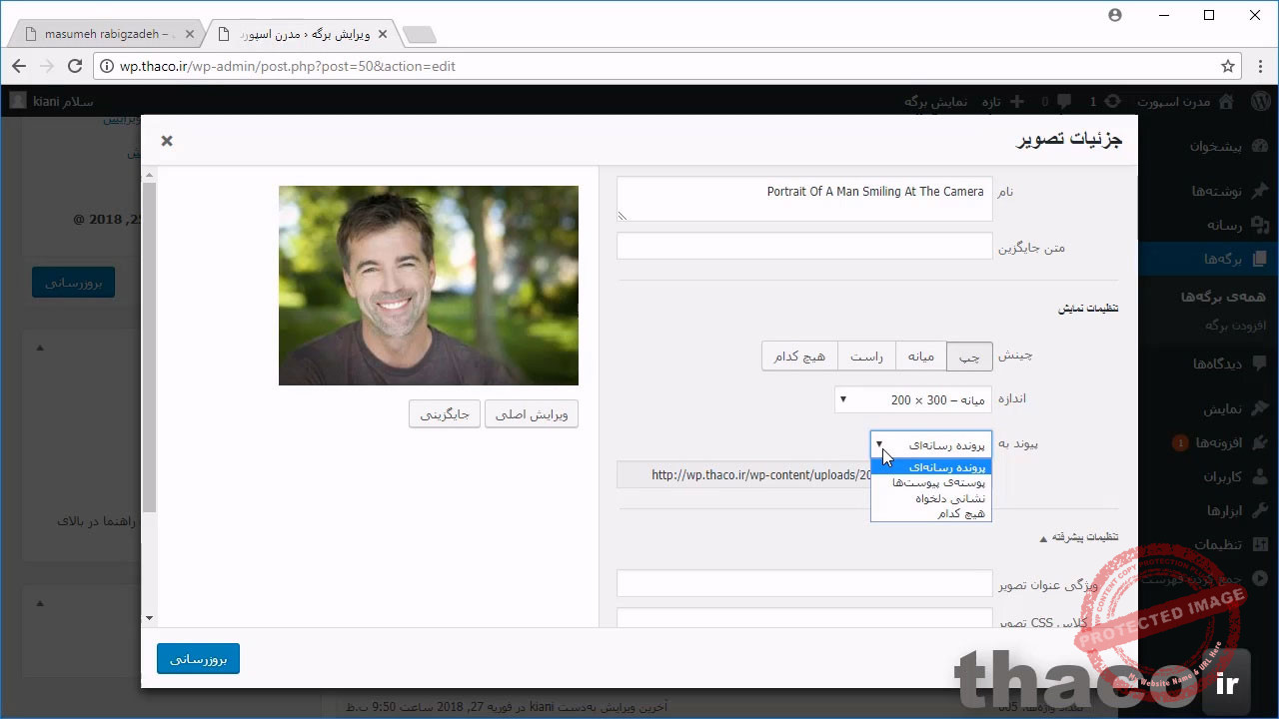This screenshot has height=719, width=1279.
Task: Click inside the alt text (متن جایگزین) field
Action: click(804, 246)
